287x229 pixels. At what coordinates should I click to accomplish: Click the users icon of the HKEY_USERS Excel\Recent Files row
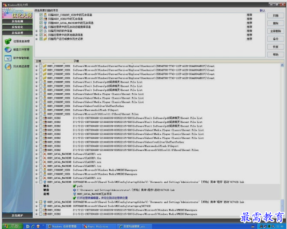point(45,150)
